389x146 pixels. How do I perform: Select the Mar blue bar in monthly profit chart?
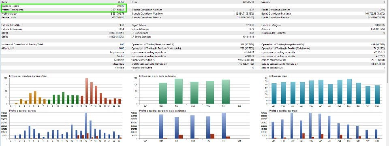pos(291,125)
